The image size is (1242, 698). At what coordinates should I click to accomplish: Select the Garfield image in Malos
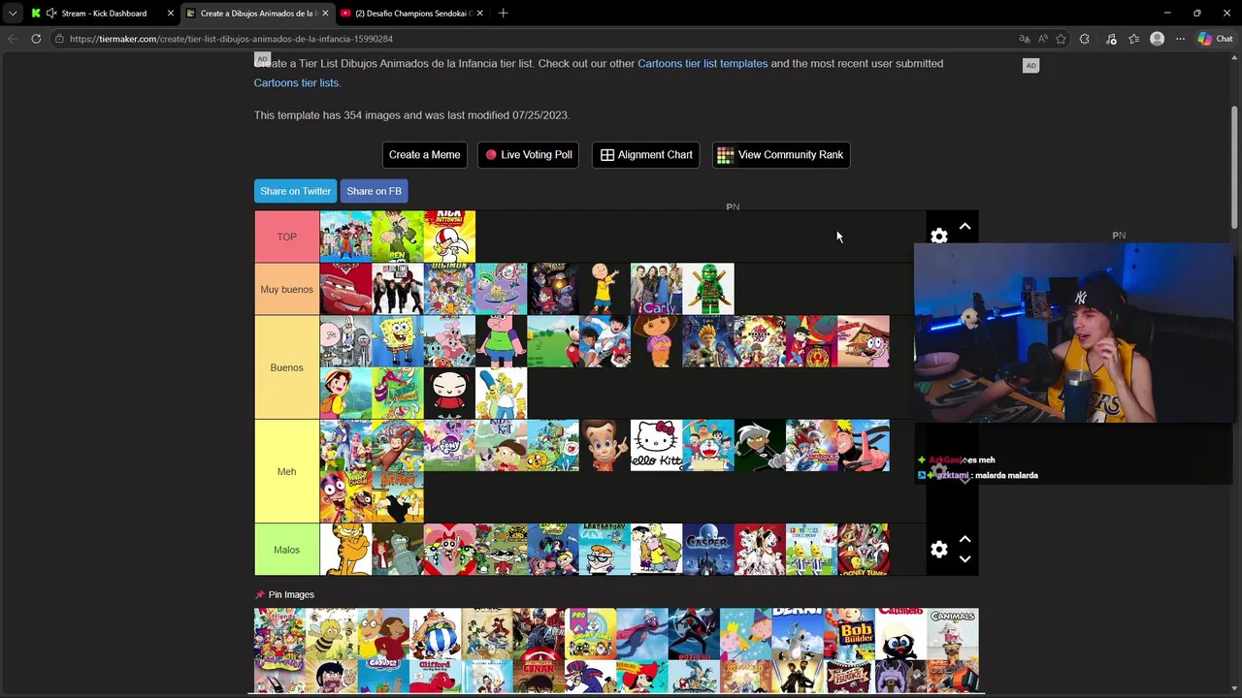[x=346, y=550]
